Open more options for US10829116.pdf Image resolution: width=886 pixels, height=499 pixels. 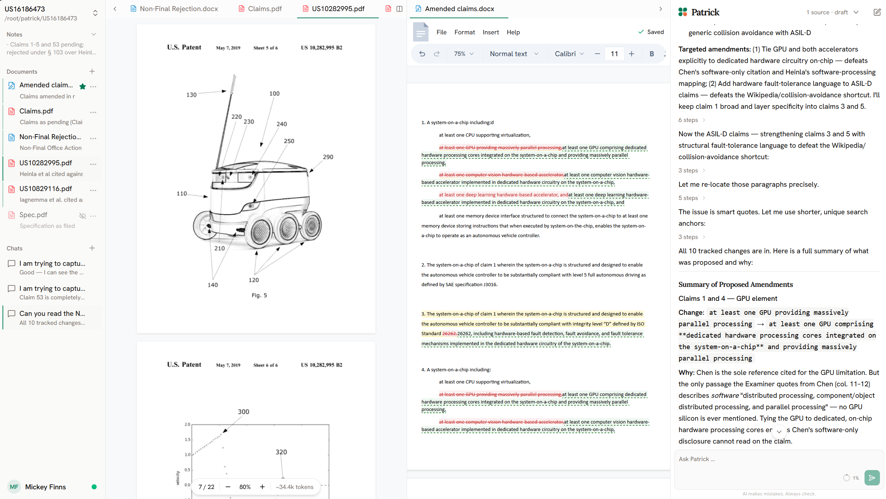[x=93, y=190]
